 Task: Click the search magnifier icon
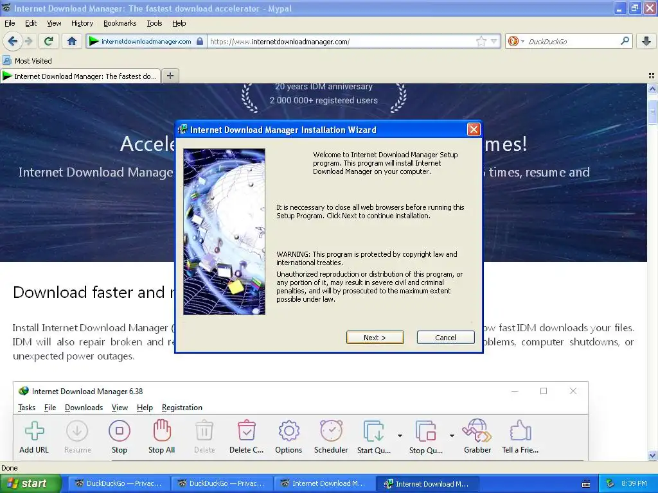tap(625, 41)
